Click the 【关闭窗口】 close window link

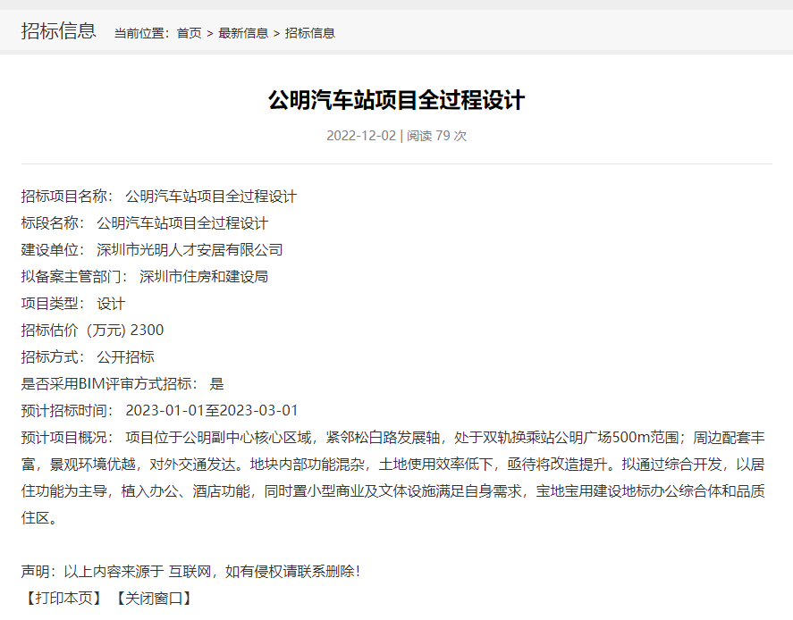[x=151, y=598]
